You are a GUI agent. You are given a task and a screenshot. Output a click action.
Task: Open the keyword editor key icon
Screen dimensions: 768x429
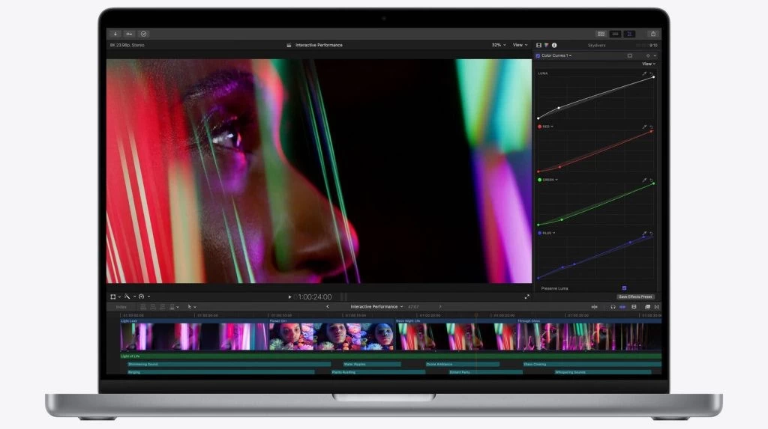(129, 34)
